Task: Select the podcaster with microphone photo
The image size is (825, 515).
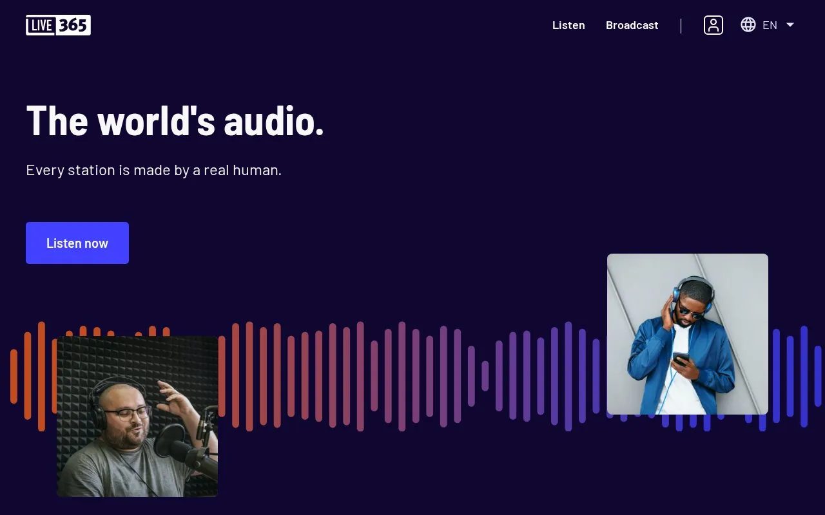Action: click(137, 417)
